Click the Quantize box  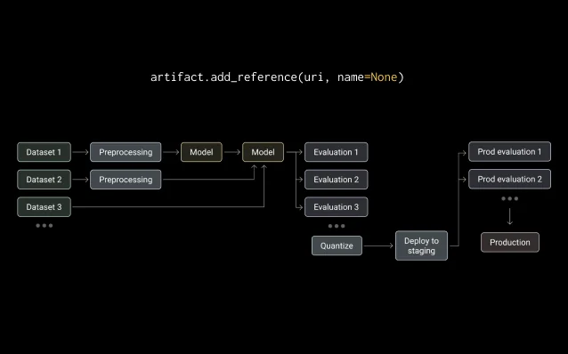[337, 245]
